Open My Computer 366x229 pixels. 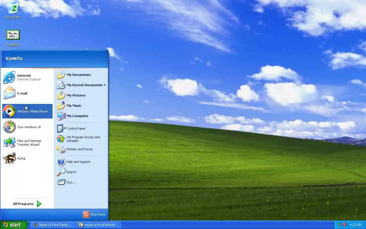click(x=81, y=116)
